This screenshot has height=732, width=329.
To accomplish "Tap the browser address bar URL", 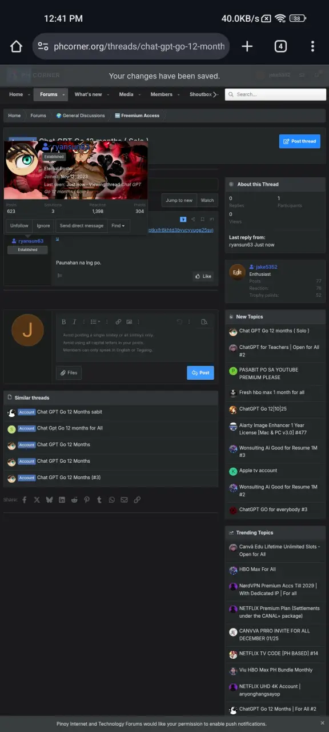I will coord(139,46).
